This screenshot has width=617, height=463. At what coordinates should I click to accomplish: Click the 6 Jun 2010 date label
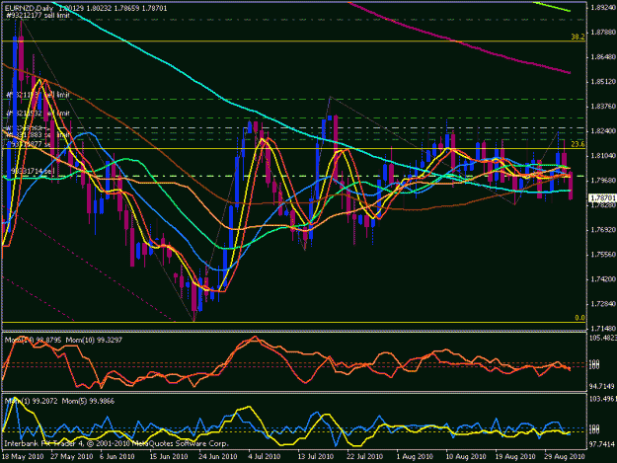point(117,457)
